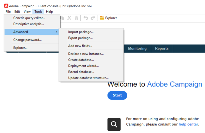Switch to the Reports tab
The height and width of the screenshot is (133, 205).
pos(162,48)
